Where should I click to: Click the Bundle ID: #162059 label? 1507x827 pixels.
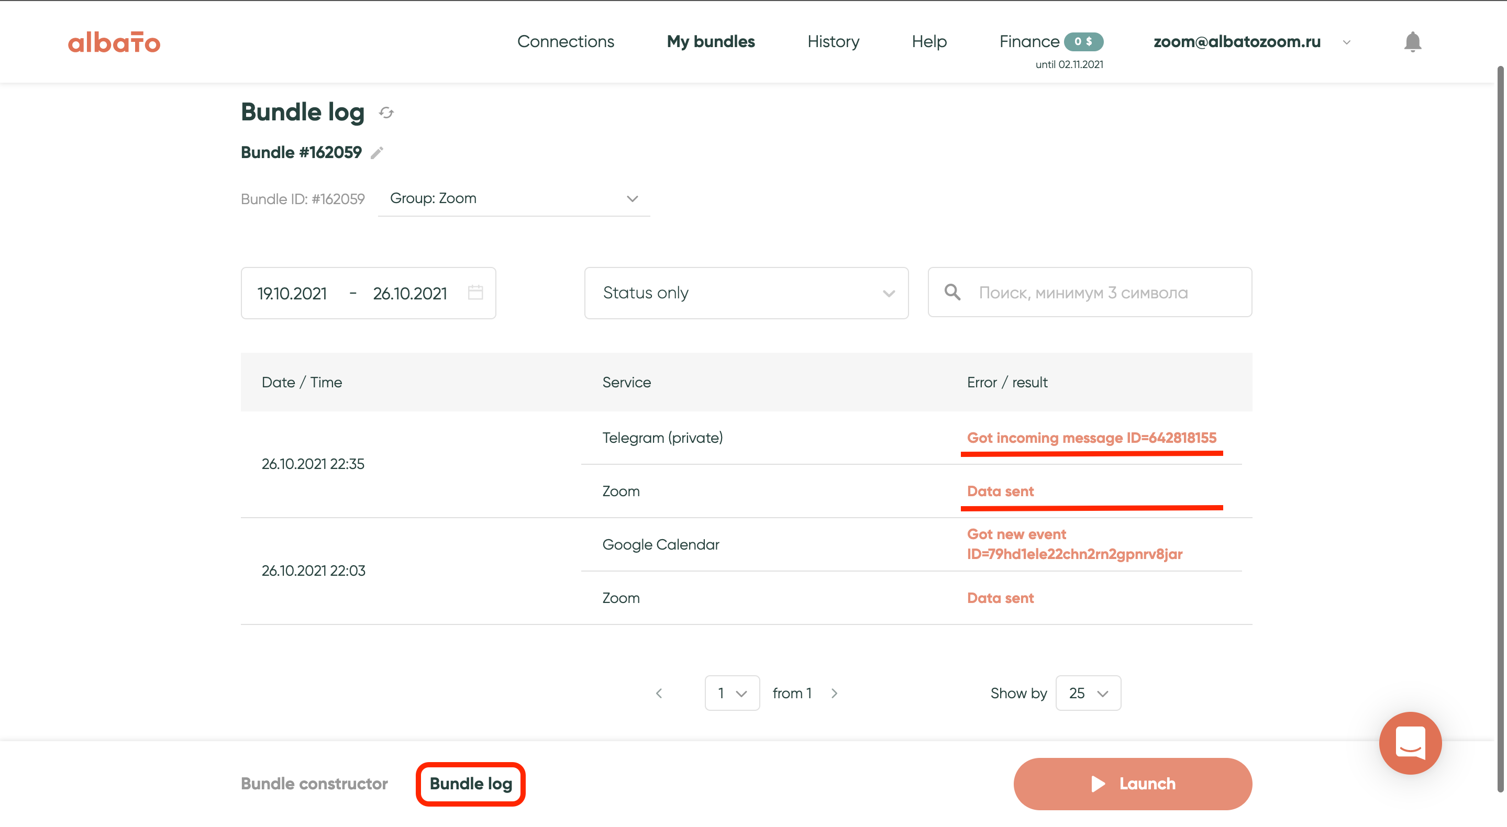[x=303, y=199]
